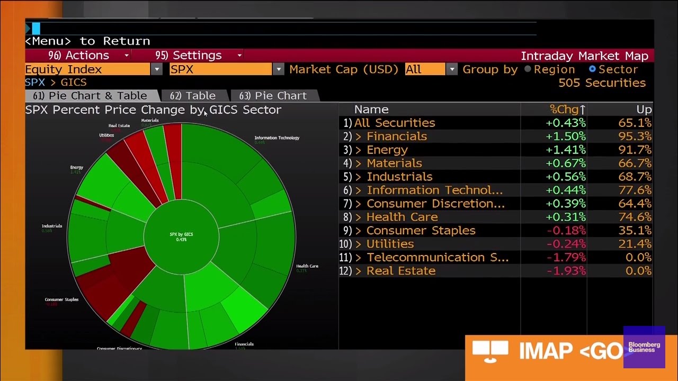Expand the Actions dropdown arrow
This screenshot has height=381, width=678.
pyautogui.click(x=127, y=56)
